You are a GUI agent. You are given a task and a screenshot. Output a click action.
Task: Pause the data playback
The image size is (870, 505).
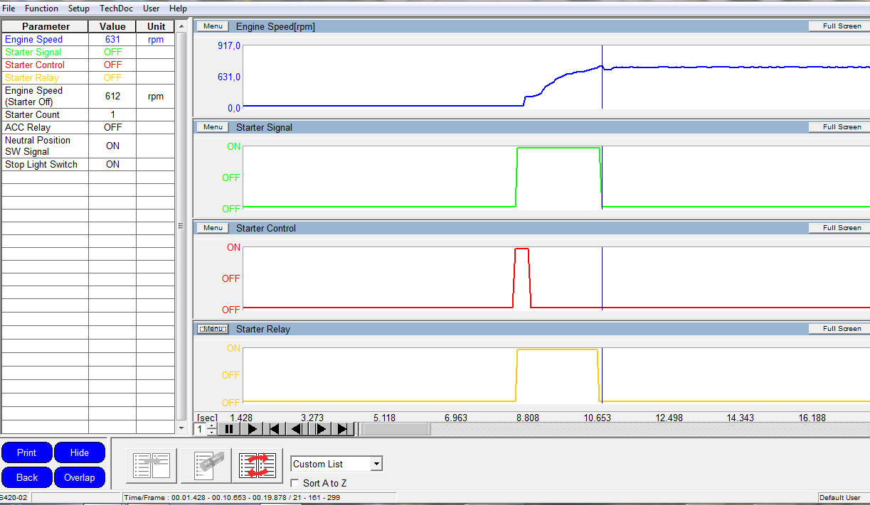pyautogui.click(x=229, y=429)
